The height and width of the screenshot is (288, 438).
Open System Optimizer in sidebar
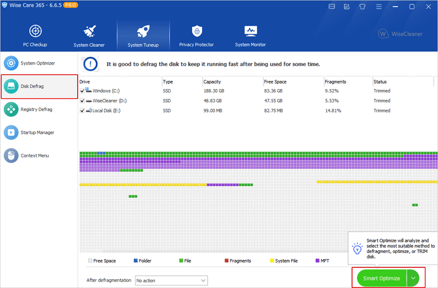pyautogui.click(x=39, y=63)
